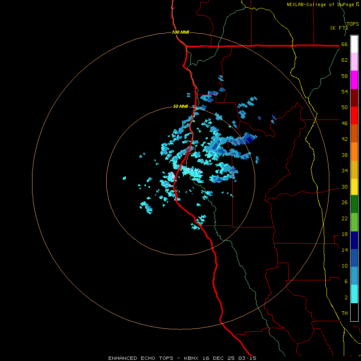Click the '14' legend tick label
The width and height of the screenshot is (361, 361).
click(x=345, y=250)
